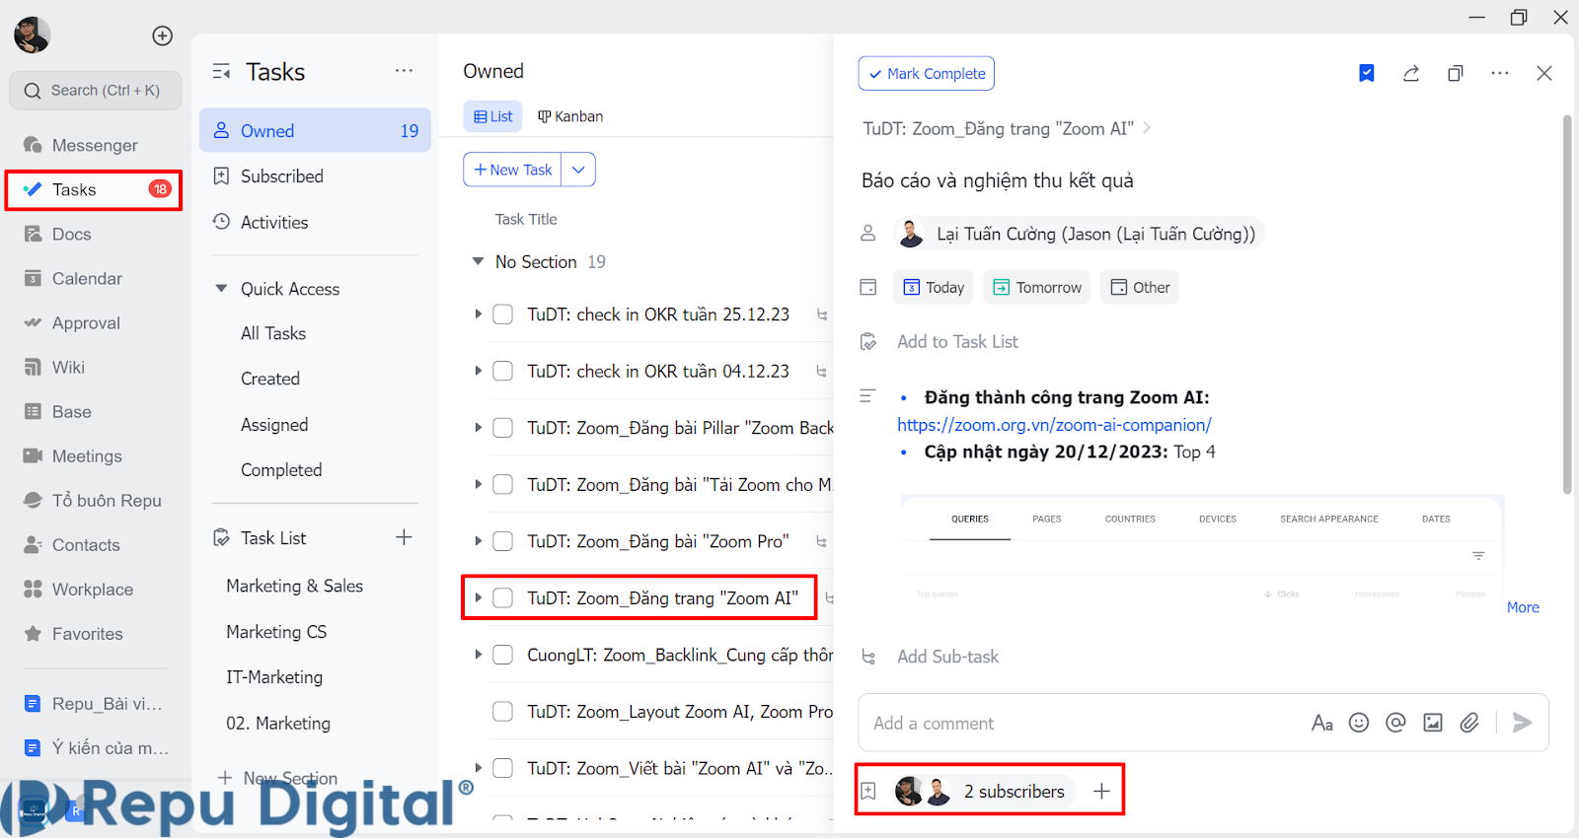Screen dimensions: 1579x838
Task: Collapse the No Section group
Action: point(478,262)
